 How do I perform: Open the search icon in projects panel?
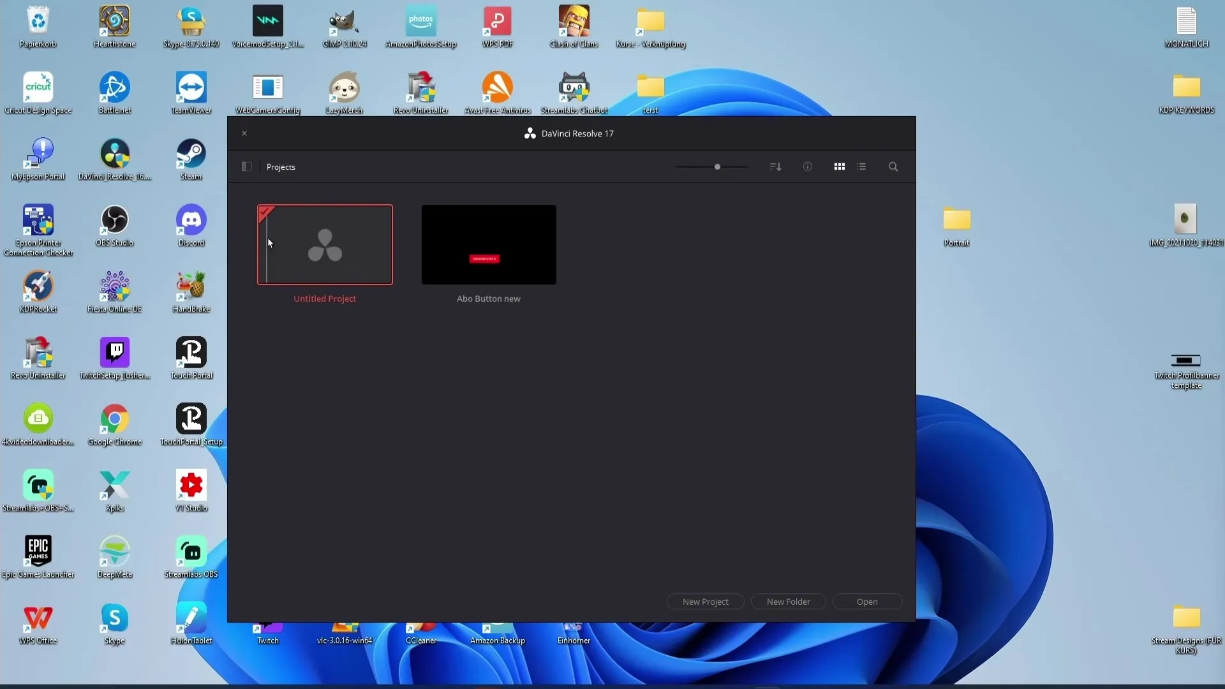(x=893, y=167)
